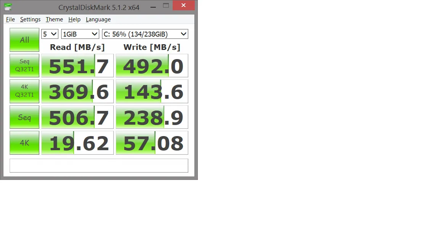Click the CrystalDiskMark app icon in title bar

8,7
